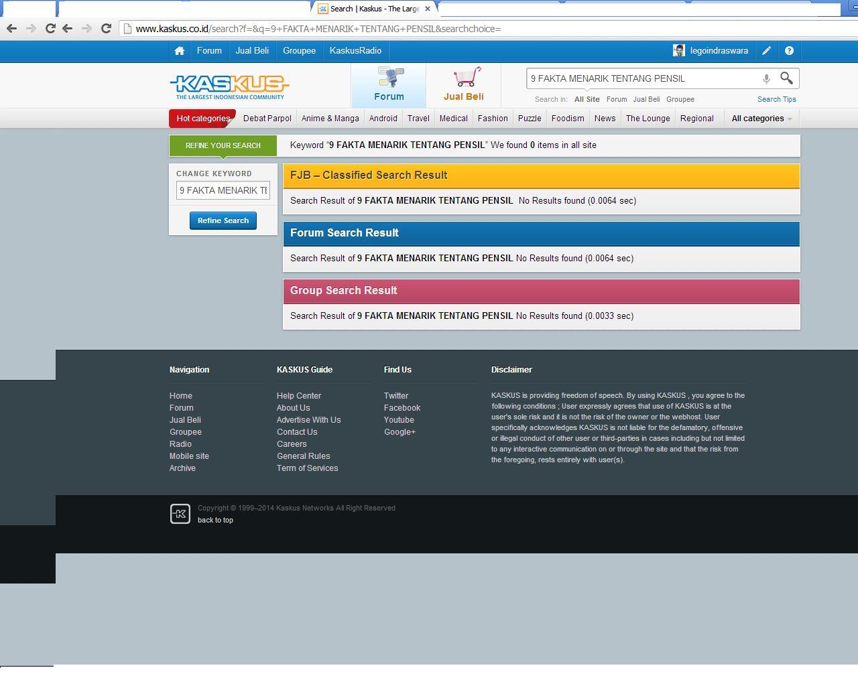The width and height of the screenshot is (858, 686).
Task: Open the General Rules link
Action: (x=304, y=456)
